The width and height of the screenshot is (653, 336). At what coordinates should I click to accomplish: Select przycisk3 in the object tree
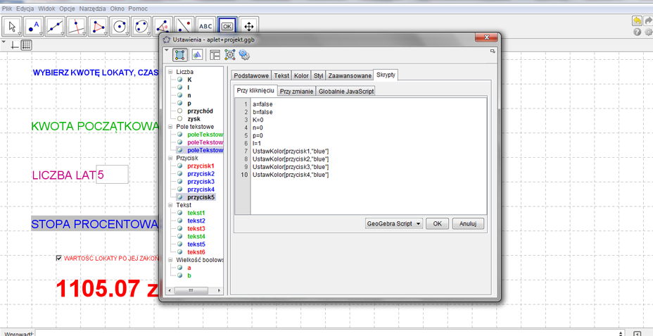[201, 181]
